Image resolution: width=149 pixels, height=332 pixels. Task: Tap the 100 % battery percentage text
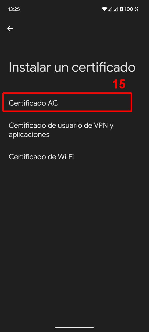pos(131,9)
